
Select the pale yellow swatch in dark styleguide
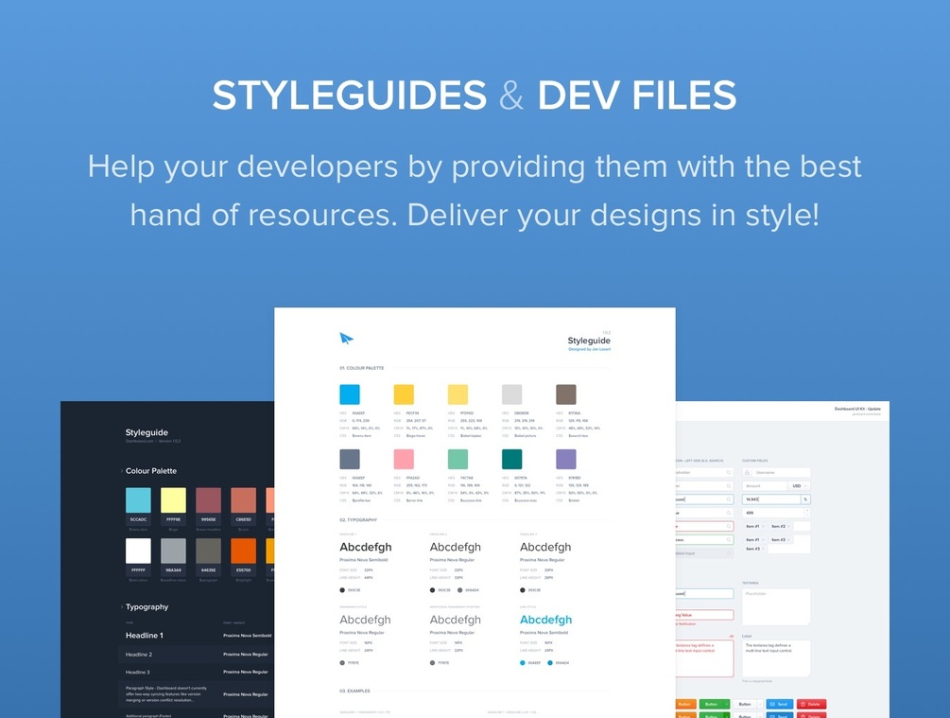pos(173,500)
